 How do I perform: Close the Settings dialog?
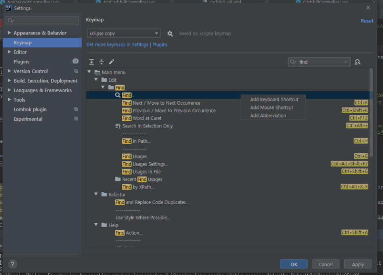coord(368,8)
